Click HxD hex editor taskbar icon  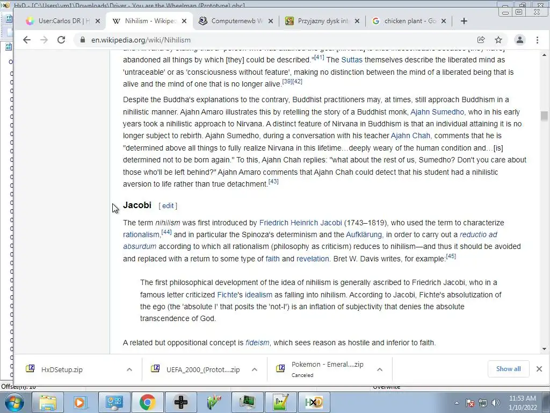click(x=314, y=402)
